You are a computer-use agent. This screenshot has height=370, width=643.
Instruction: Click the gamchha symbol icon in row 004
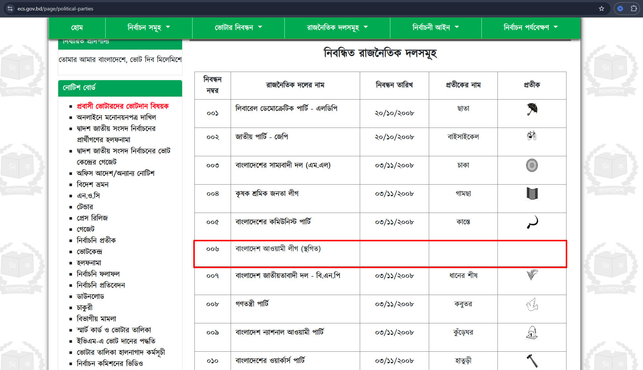[x=532, y=193]
